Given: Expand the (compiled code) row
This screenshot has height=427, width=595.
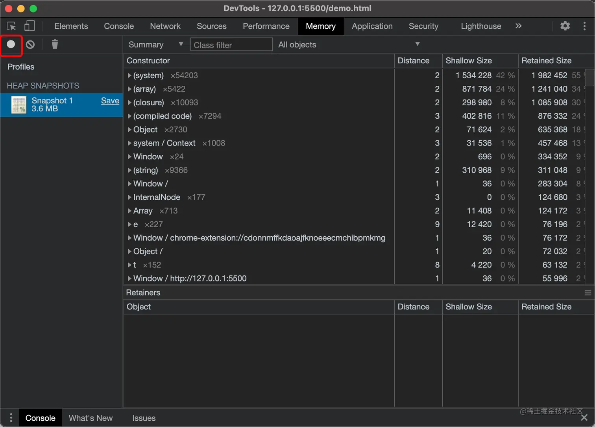Looking at the screenshot, I should (x=129, y=116).
